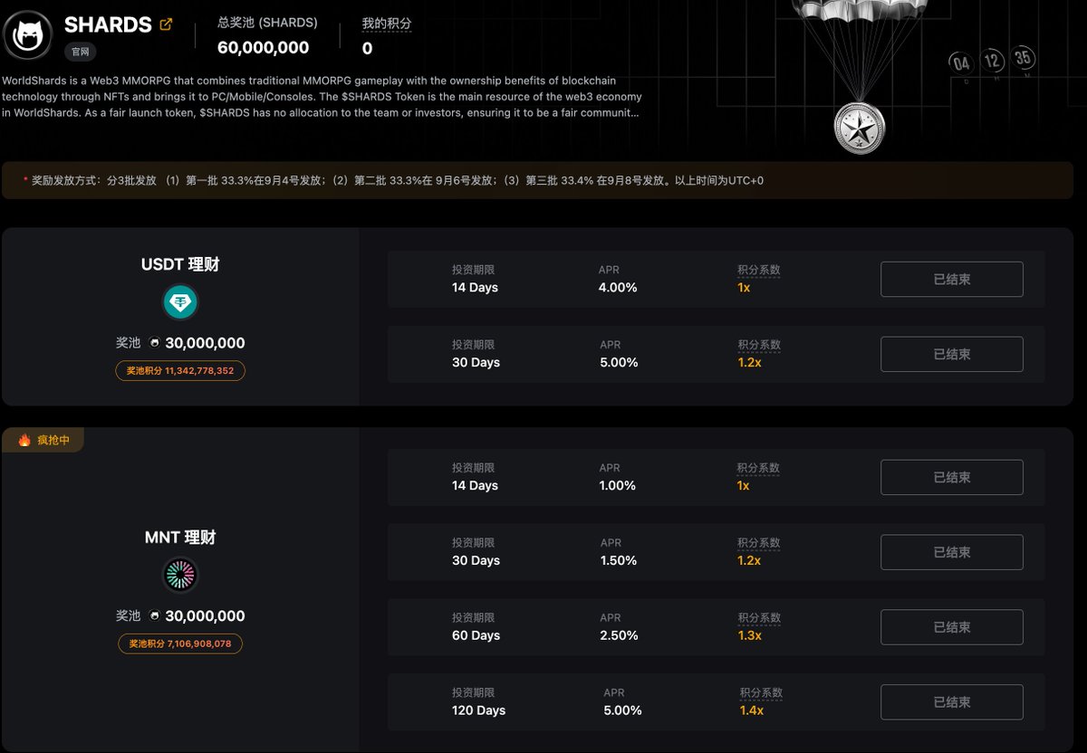Click the 奖池积分 11,342,778,352 badge
This screenshot has width=1087, height=753.
(x=180, y=371)
